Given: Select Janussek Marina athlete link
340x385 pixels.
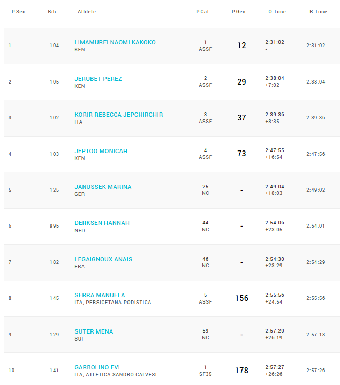Looking at the screenshot, I should 103,187.
